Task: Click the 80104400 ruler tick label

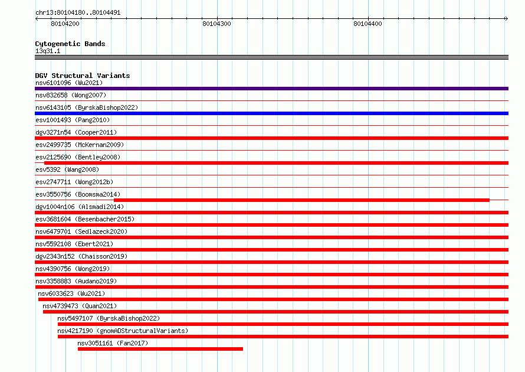Action: [367, 24]
